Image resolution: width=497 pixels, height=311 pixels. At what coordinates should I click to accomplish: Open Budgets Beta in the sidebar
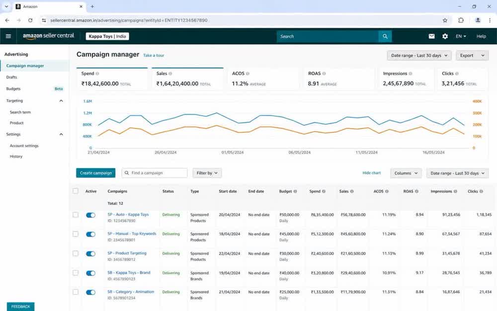(x=35, y=89)
